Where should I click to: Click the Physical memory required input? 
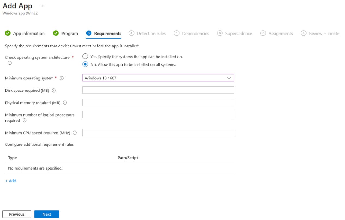(x=158, y=102)
